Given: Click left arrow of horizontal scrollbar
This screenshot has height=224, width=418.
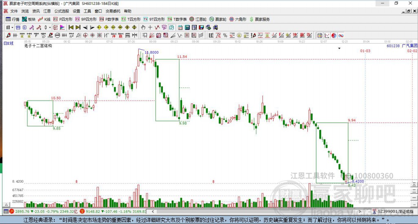Looking at the screenshot, I should [x=153, y=211].
